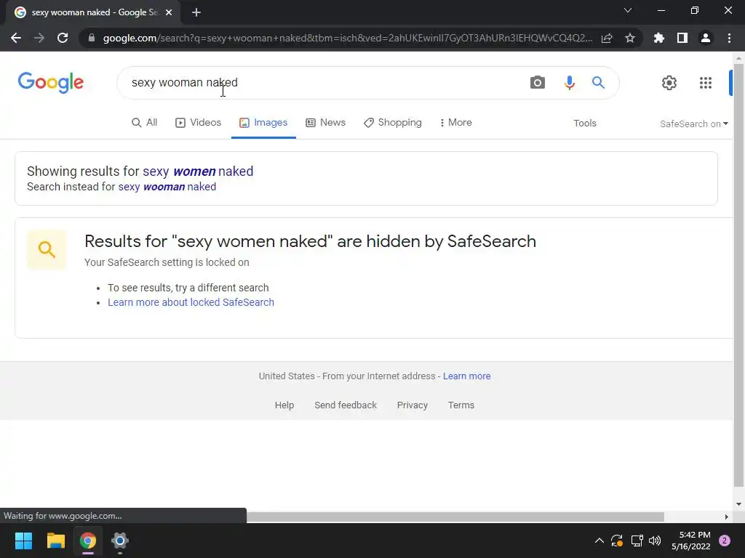Screen dimensions: 745x558
Task: Open the Chrome extensions puzzle icon
Action: click(x=659, y=38)
